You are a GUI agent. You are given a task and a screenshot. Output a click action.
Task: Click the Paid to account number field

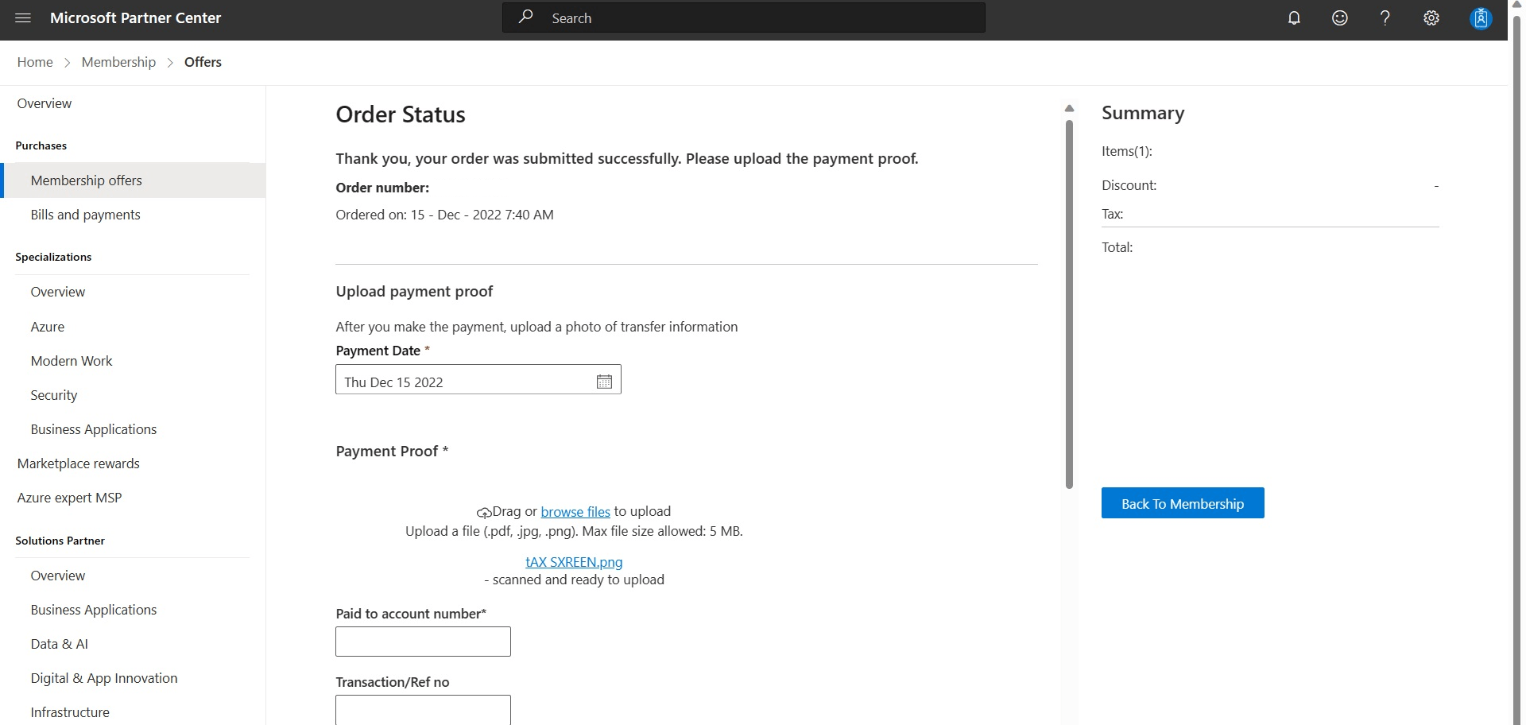(423, 642)
